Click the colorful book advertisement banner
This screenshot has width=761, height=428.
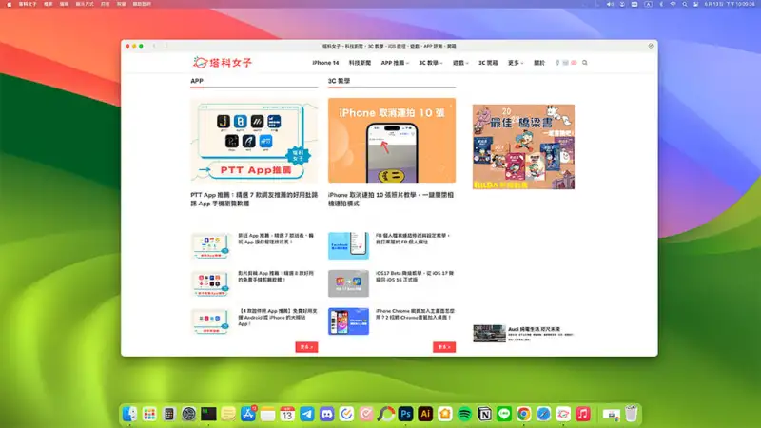523,146
